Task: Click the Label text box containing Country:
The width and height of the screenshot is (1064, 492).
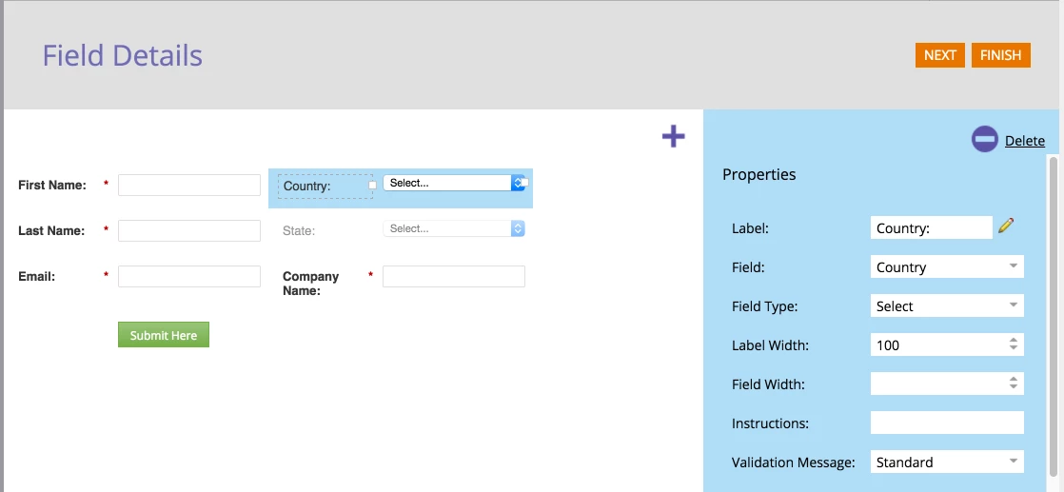Action: pos(932,228)
